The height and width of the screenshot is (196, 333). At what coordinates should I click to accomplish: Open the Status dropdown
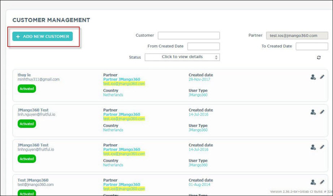click(x=182, y=57)
